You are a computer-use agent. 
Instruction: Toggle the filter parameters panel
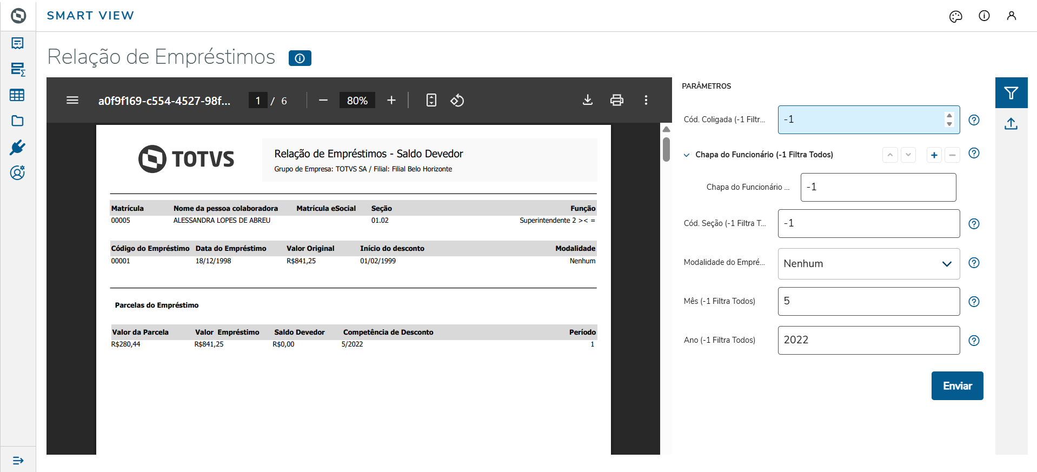(x=1011, y=93)
